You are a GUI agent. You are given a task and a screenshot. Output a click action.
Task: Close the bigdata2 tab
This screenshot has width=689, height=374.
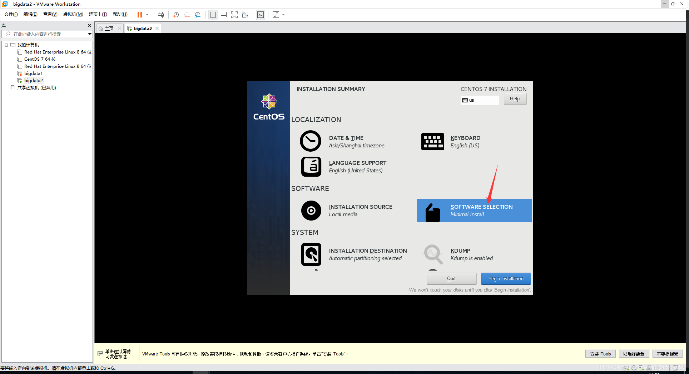click(x=157, y=29)
